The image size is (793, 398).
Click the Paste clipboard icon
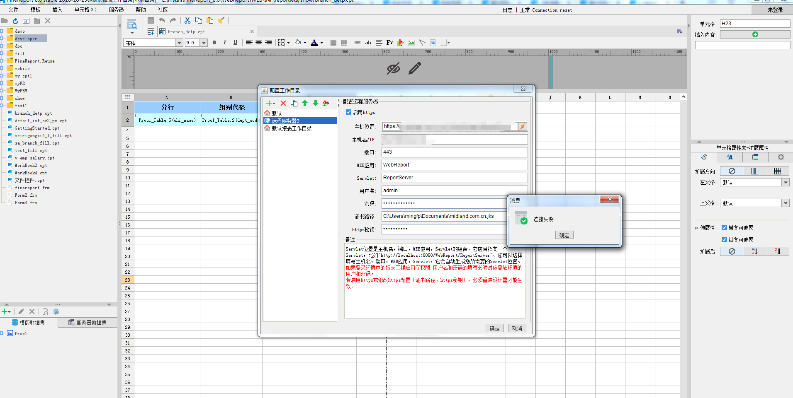pos(210,20)
